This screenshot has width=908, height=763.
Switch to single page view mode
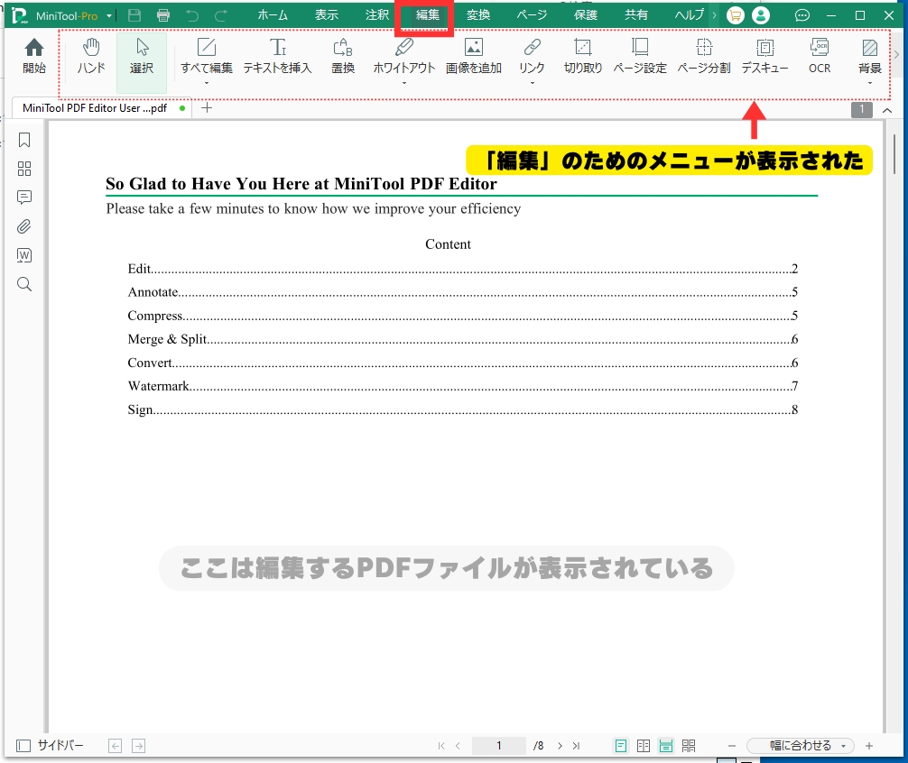click(x=621, y=746)
